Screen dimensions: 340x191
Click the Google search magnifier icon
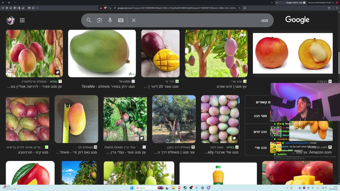coord(89,20)
